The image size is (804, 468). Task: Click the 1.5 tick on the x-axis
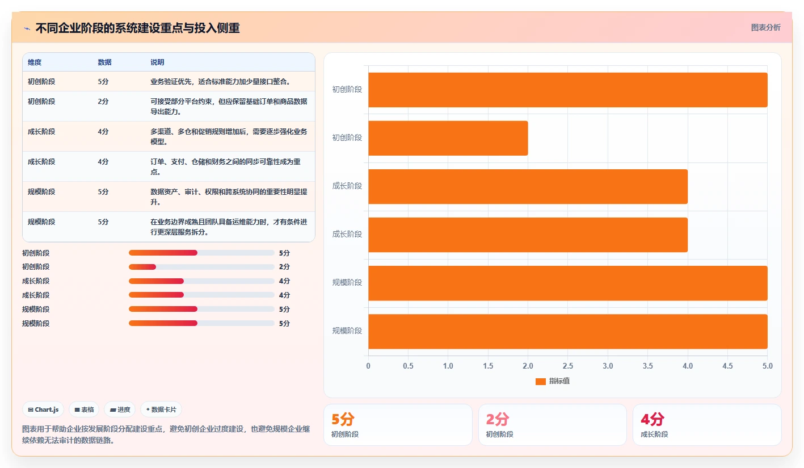488,366
